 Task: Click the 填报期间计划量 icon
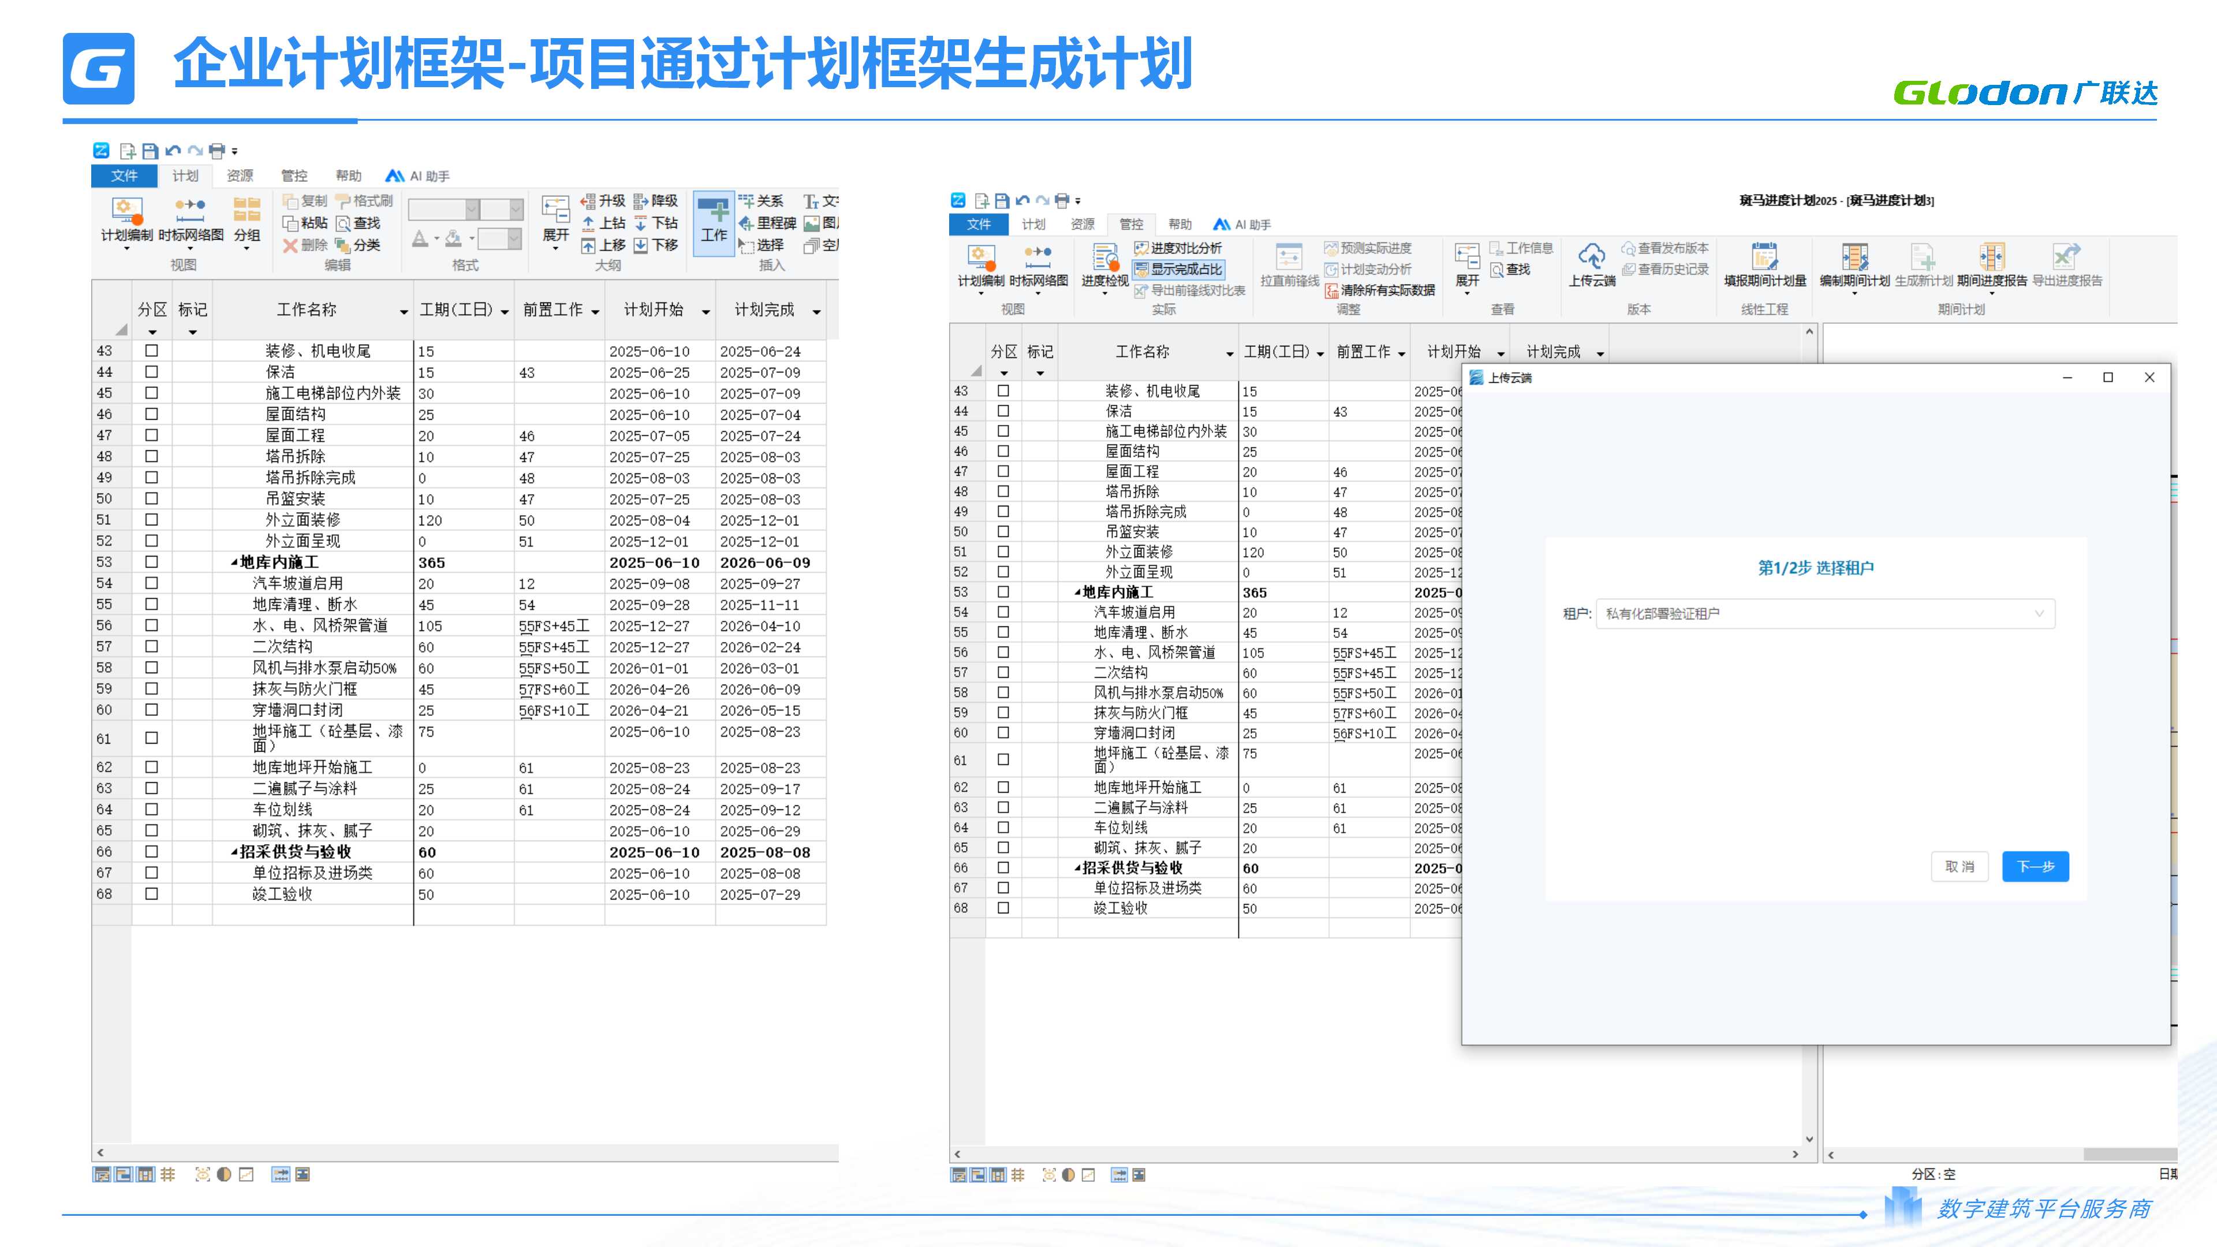pyautogui.click(x=1764, y=257)
